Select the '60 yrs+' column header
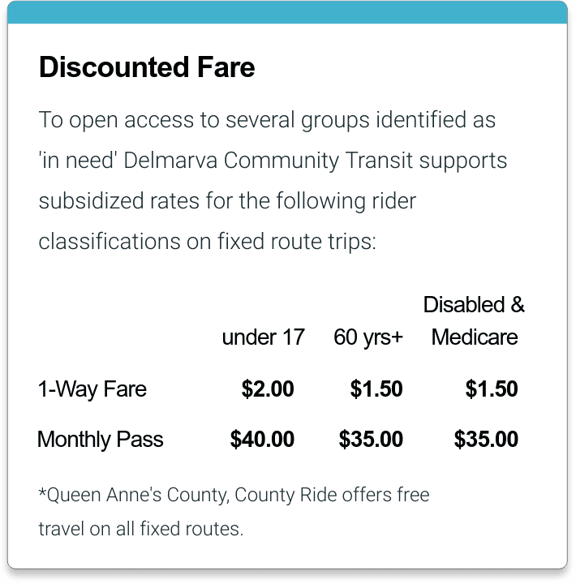The height and width of the screenshot is (584, 576). (368, 337)
